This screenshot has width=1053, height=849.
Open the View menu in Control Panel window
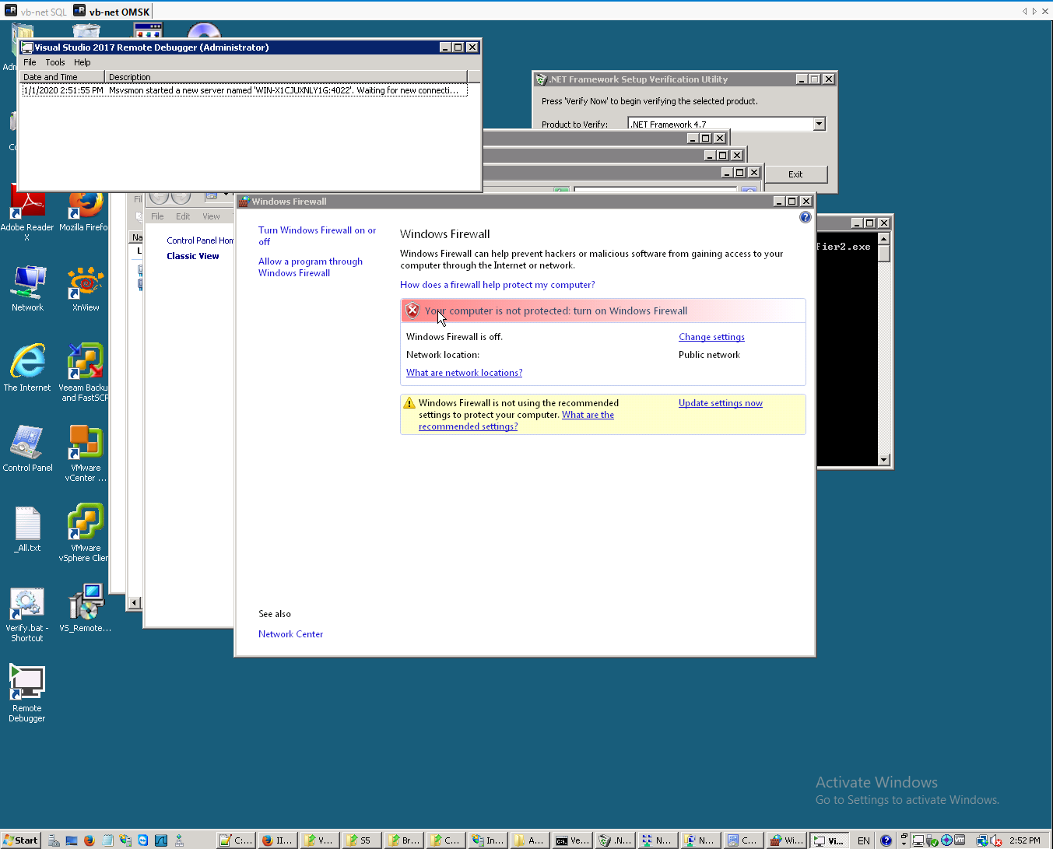211,216
